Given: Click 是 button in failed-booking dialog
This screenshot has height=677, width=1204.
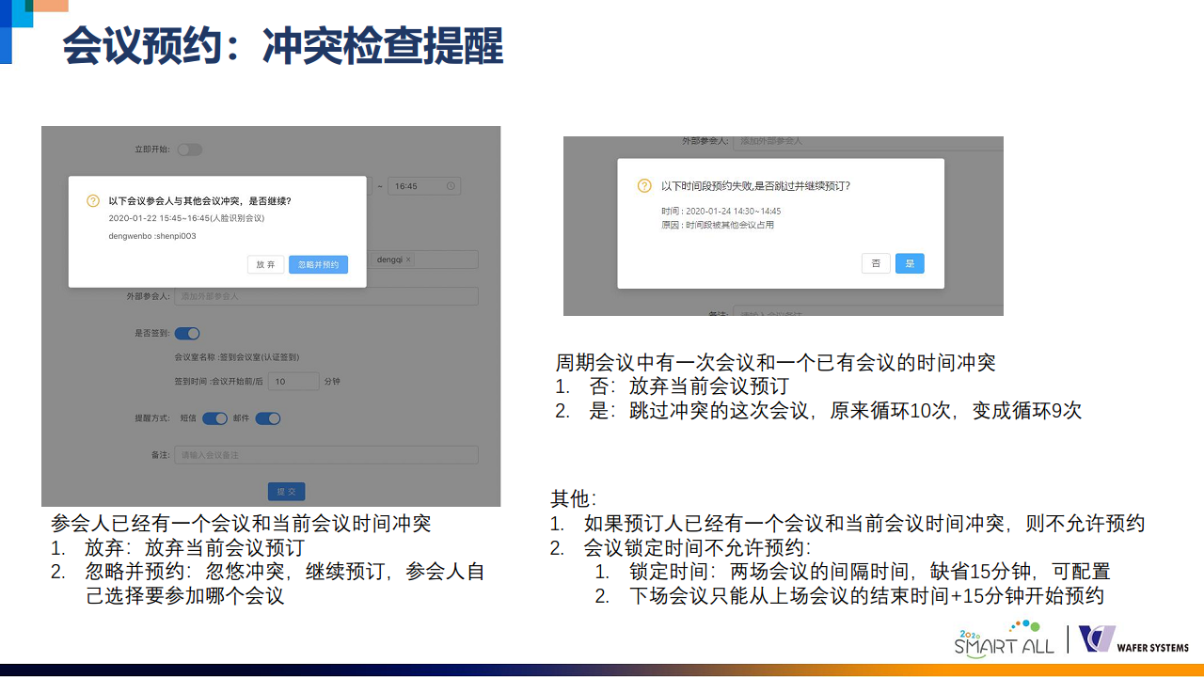Looking at the screenshot, I should point(910,263).
